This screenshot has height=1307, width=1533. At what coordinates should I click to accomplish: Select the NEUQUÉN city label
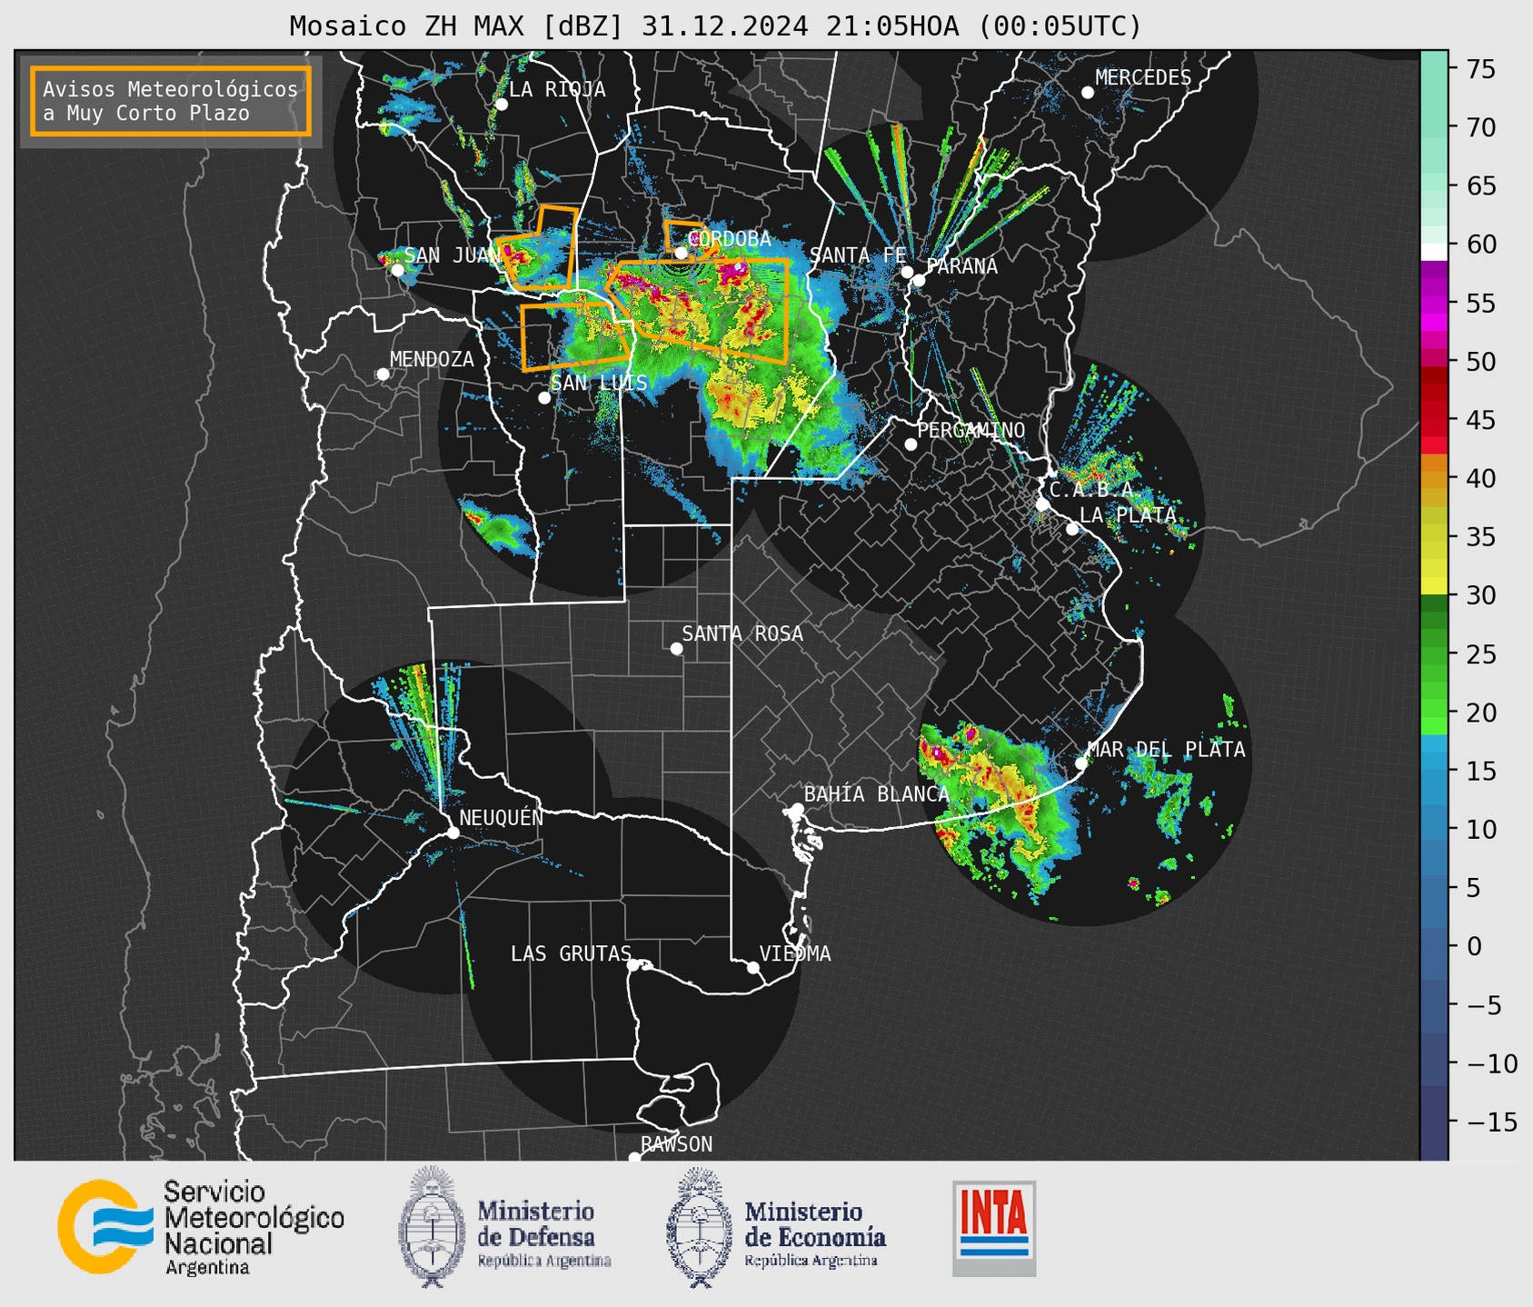click(x=502, y=817)
